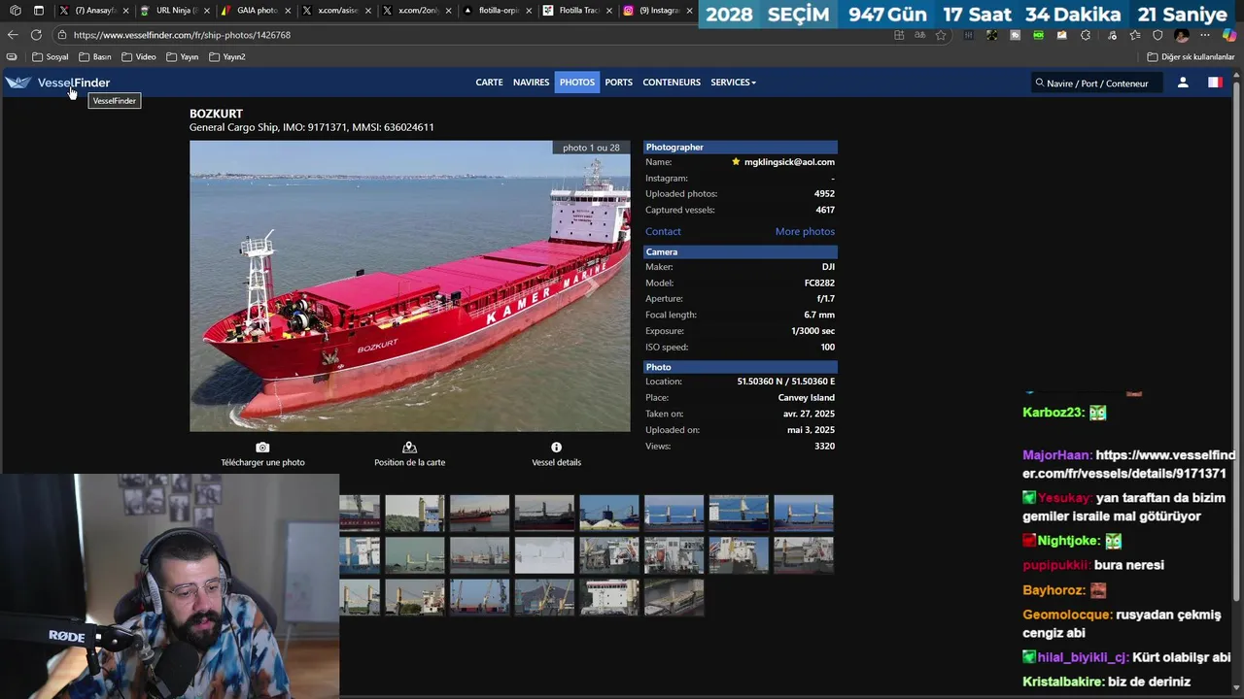Click the model value FC8282
The image size is (1244, 699).
tap(819, 283)
